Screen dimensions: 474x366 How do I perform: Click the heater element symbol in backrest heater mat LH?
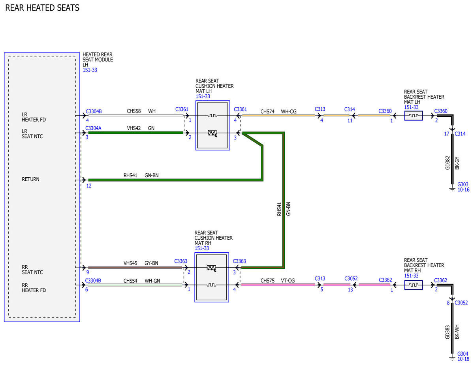414,116
